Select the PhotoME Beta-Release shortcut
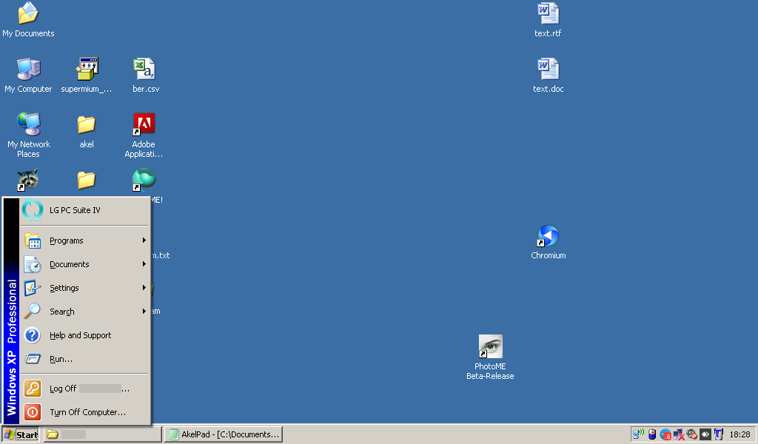 (490, 346)
